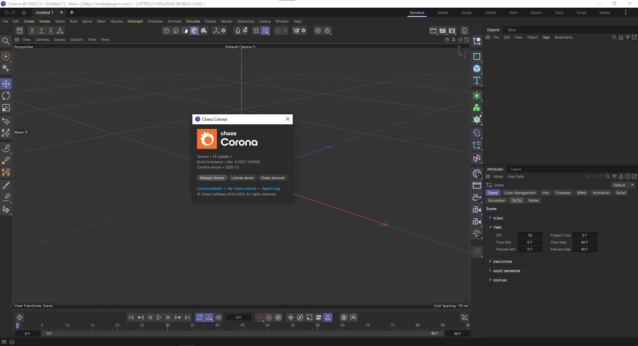Click the timeline playhead at frame 0

(x=18, y=326)
